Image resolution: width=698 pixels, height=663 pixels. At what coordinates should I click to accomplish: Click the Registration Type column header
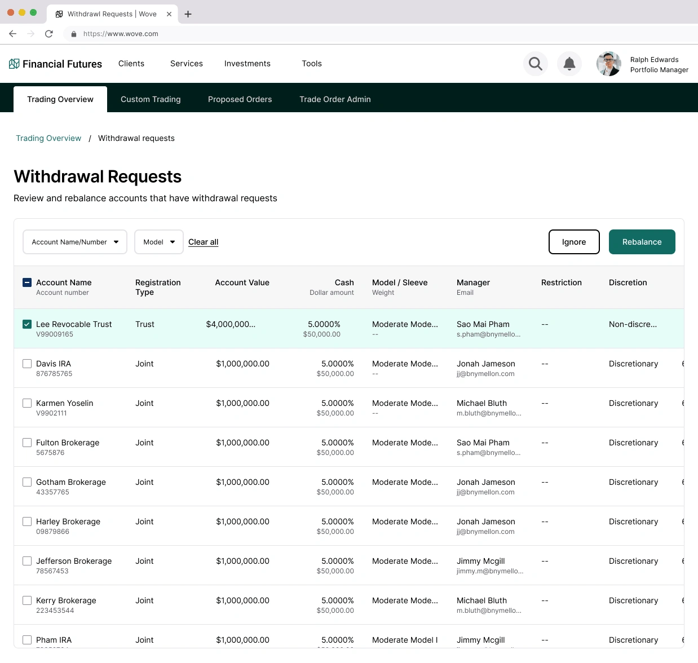[x=158, y=287]
